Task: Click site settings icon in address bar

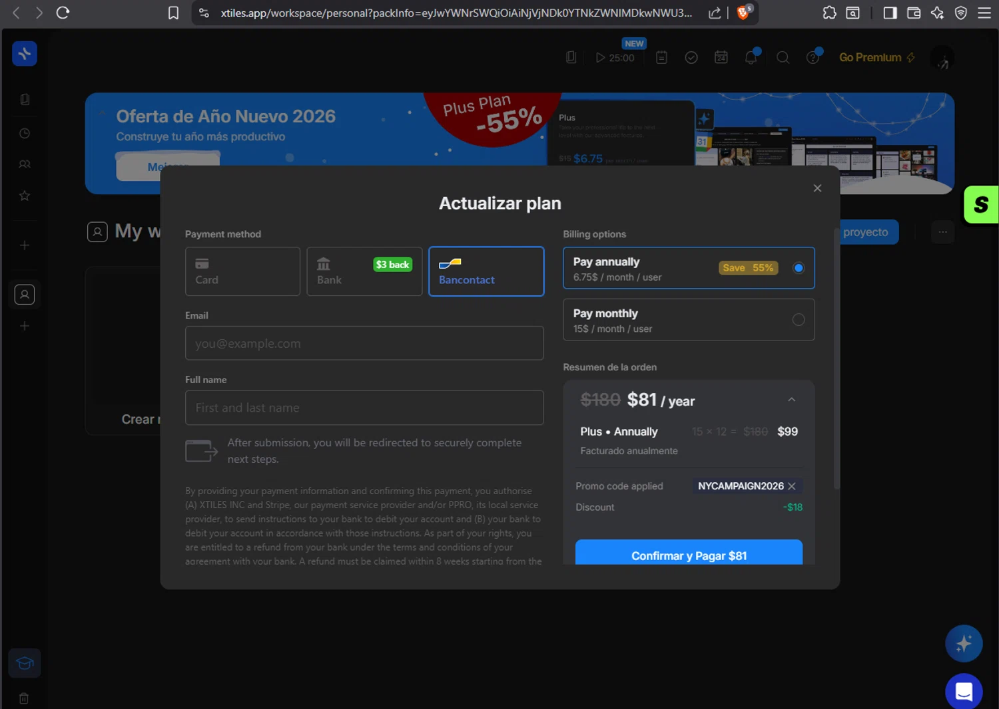Action: pyautogui.click(x=204, y=13)
